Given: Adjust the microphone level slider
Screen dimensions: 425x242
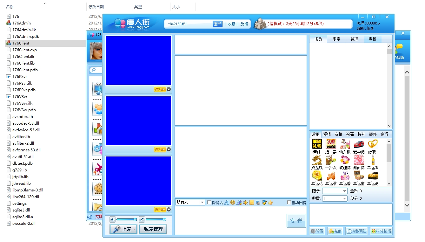Looking at the screenshot, I should 156,219.
